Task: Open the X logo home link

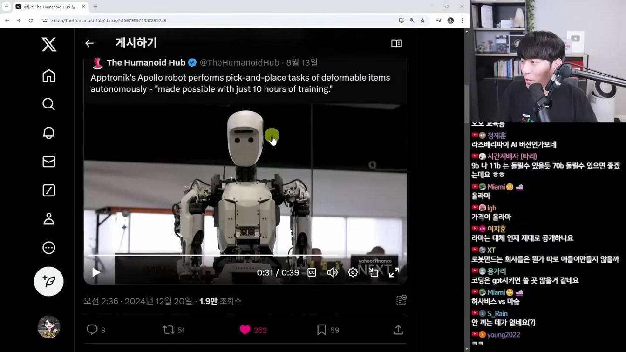Action: [x=49, y=44]
